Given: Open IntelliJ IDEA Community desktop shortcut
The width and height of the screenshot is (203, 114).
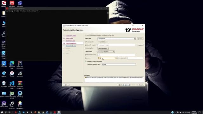Looking at the screenshot, I should (20, 65).
